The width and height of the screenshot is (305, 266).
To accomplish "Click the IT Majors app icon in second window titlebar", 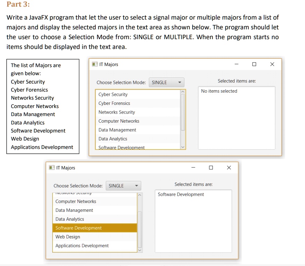I will pos(51,168).
